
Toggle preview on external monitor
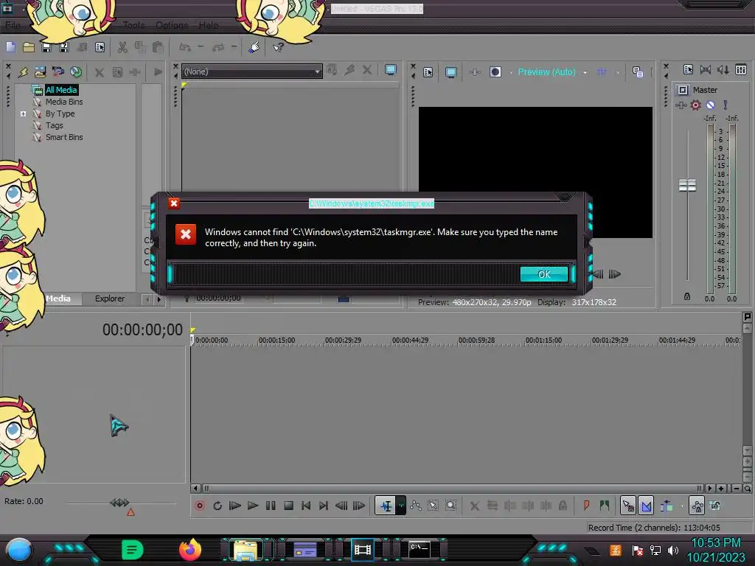click(x=450, y=72)
